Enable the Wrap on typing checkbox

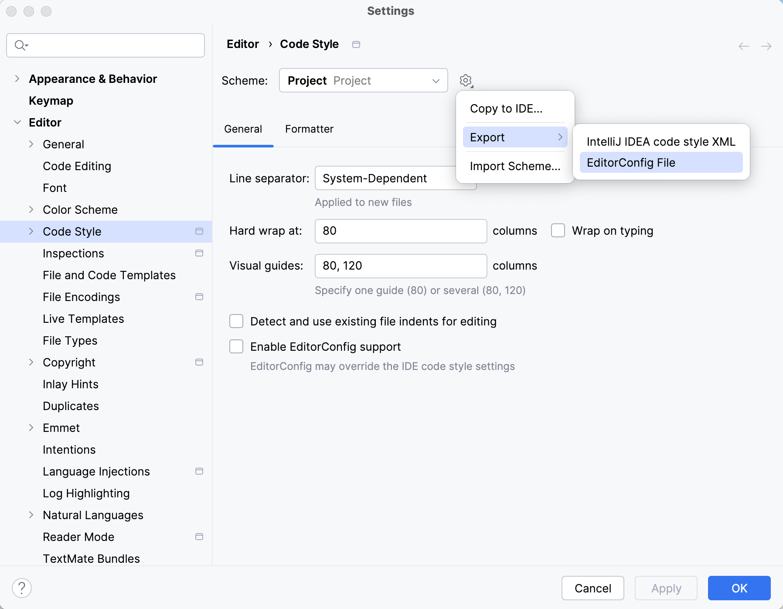click(x=558, y=230)
